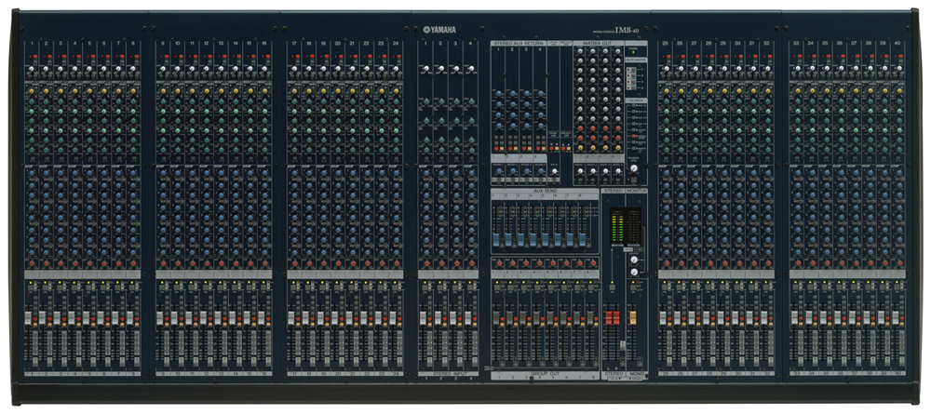931x414 pixels.
Task: Move the Group Out 8 fader
Action: click(x=591, y=318)
